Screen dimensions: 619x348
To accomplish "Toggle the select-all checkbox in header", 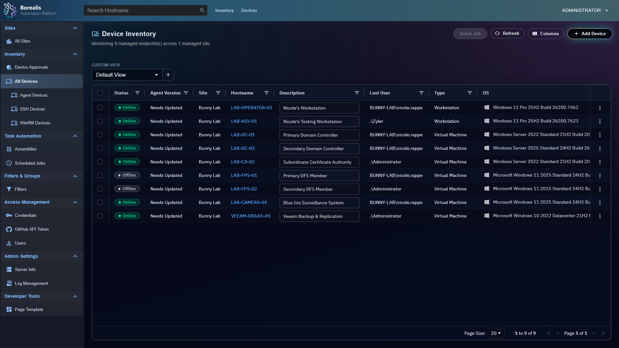I will click(x=100, y=93).
